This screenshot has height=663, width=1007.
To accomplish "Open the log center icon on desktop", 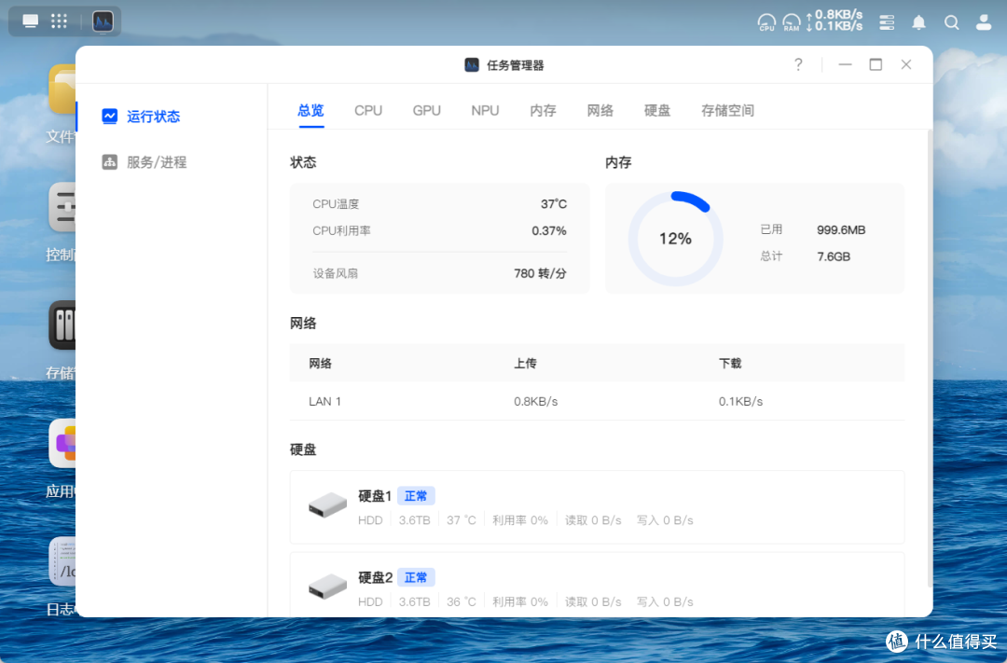I will point(62,560).
